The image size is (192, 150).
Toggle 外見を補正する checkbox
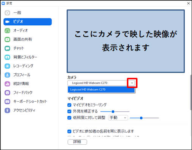tap(69, 111)
